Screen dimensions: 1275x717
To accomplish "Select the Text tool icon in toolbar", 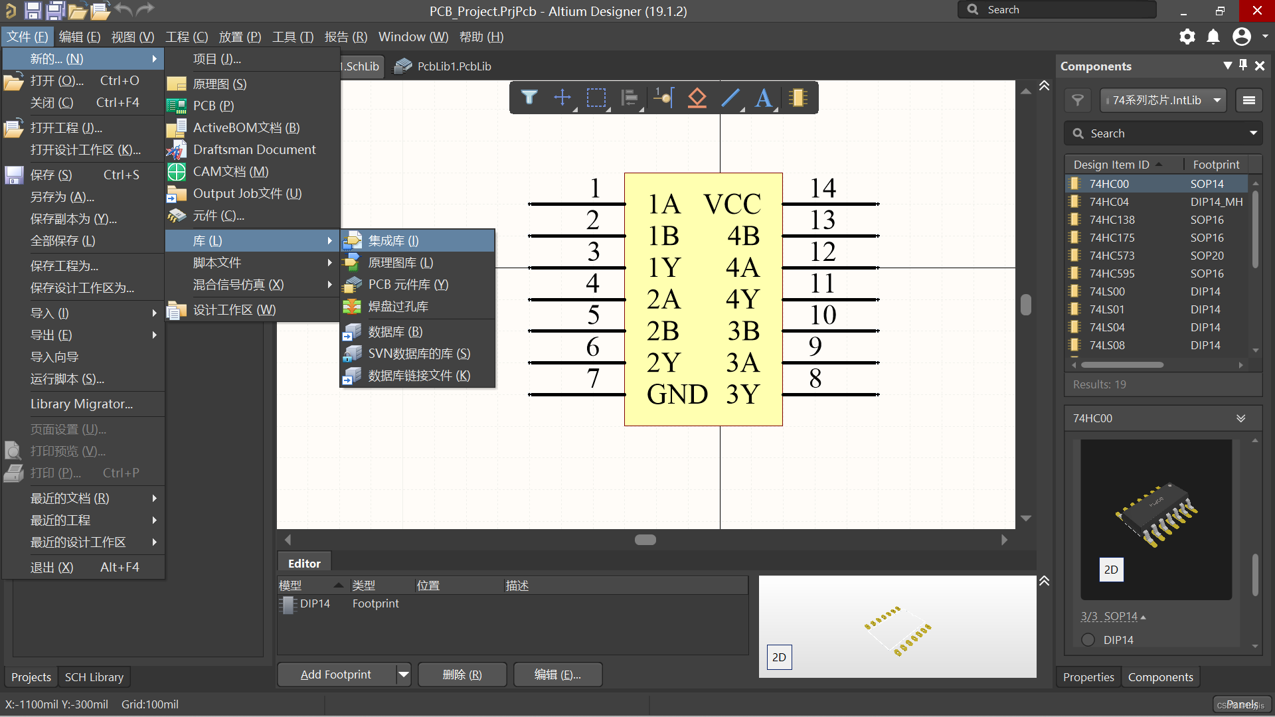I will click(x=763, y=96).
